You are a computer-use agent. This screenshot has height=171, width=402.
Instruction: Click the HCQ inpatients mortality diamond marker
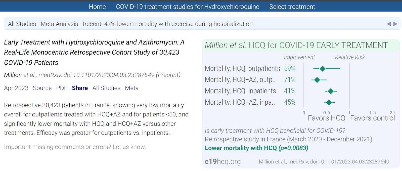pos(331,91)
